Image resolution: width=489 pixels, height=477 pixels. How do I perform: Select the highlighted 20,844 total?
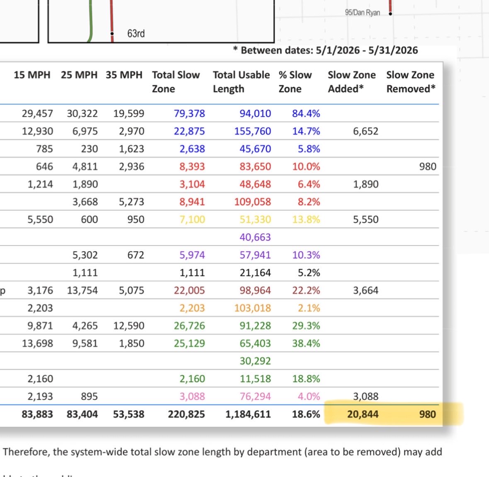[362, 414]
